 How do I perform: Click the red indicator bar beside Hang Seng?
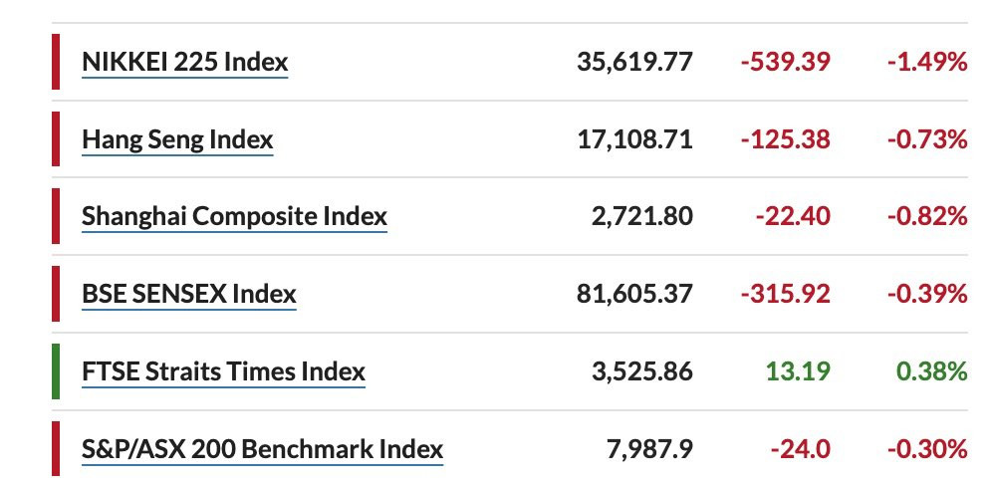[56, 138]
